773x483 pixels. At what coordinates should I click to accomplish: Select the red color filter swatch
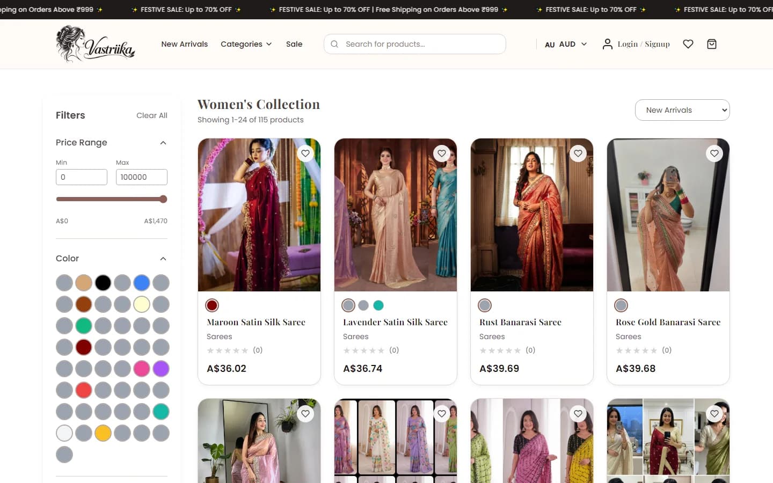[84, 390]
